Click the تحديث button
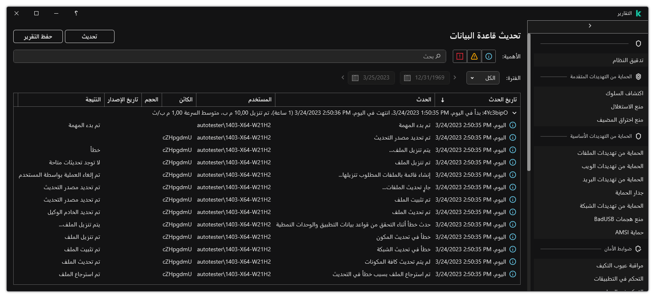The height and width of the screenshot is (298, 655). (x=90, y=36)
